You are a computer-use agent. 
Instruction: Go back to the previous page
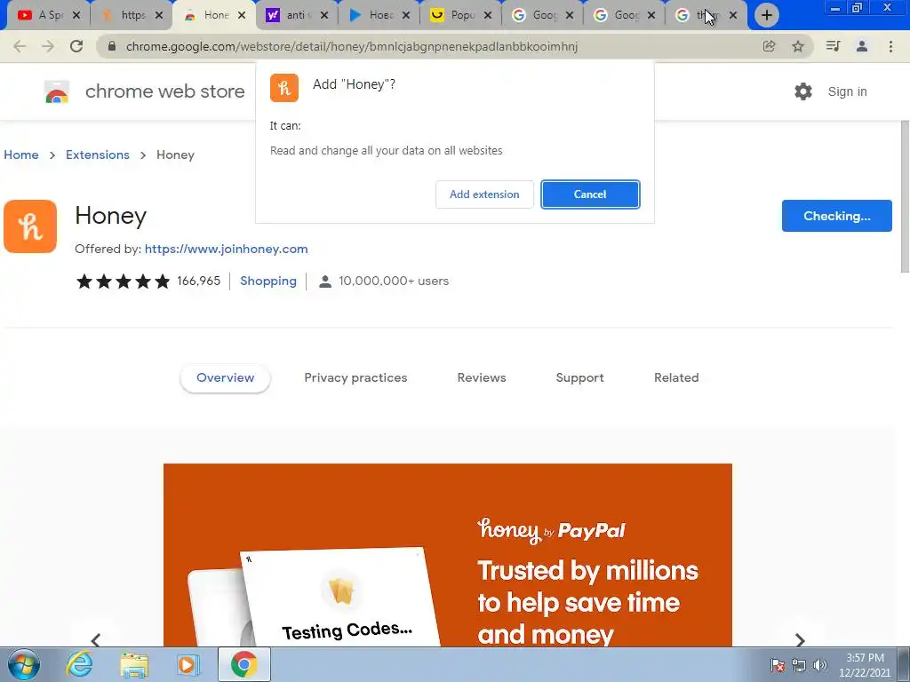[x=20, y=46]
